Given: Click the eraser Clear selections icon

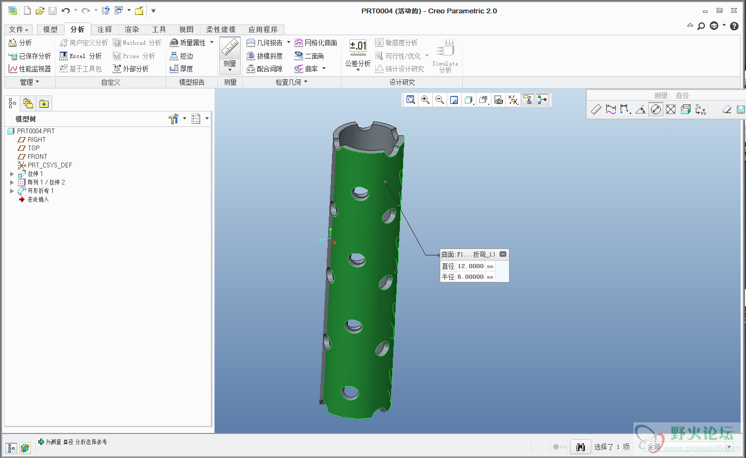Looking at the screenshot, I should [x=726, y=109].
